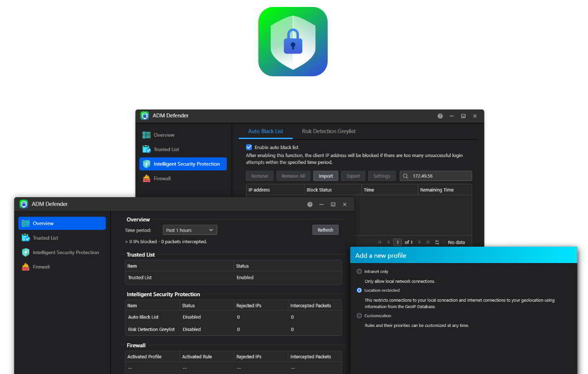Click ADM Defender app icon in back window title bar
The height and width of the screenshot is (374, 588).
tap(145, 115)
